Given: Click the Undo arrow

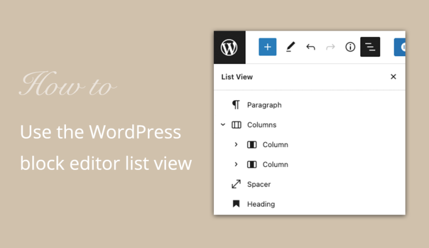Looking at the screenshot, I should coord(311,47).
